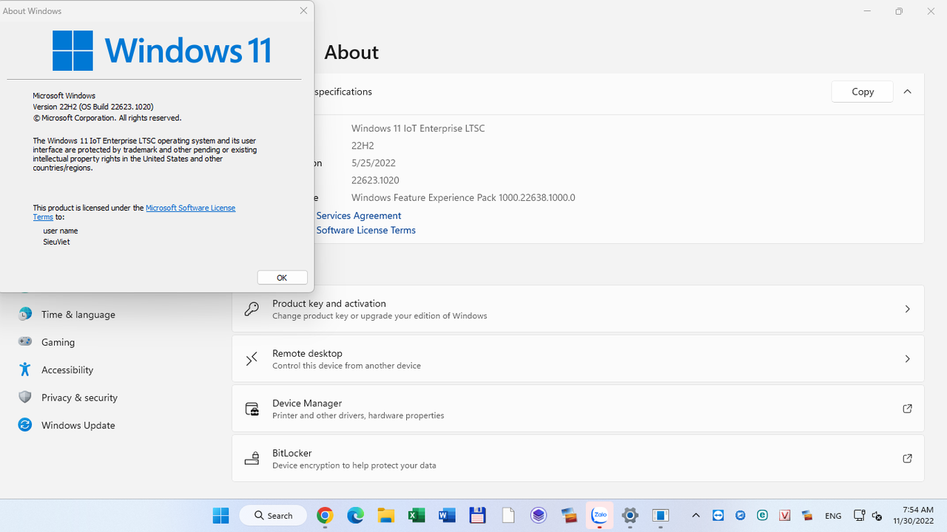This screenshot has width=947, height=532.
Task: Click the Version 22H2 line in About Windows dialog
Action: 93,107
